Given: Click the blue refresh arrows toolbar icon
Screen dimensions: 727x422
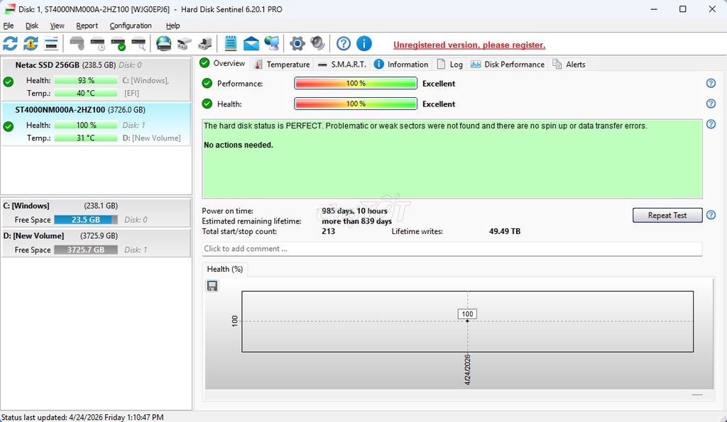Looking at the screenshot, I should 10,43.
